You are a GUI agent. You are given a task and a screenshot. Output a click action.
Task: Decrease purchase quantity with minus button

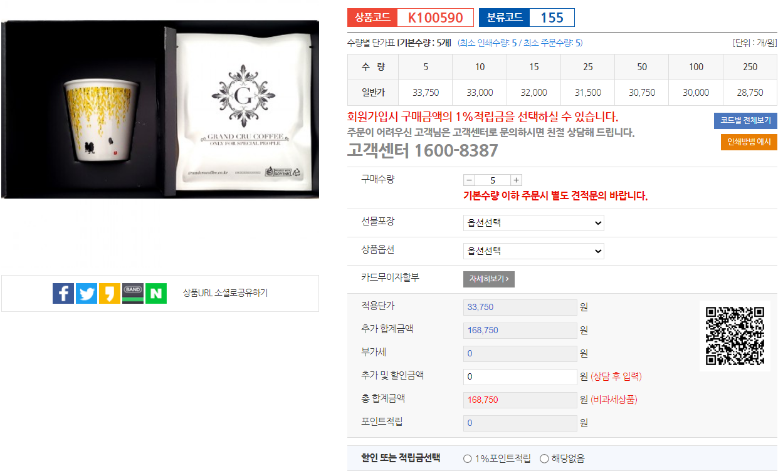(x=469, y=180)
